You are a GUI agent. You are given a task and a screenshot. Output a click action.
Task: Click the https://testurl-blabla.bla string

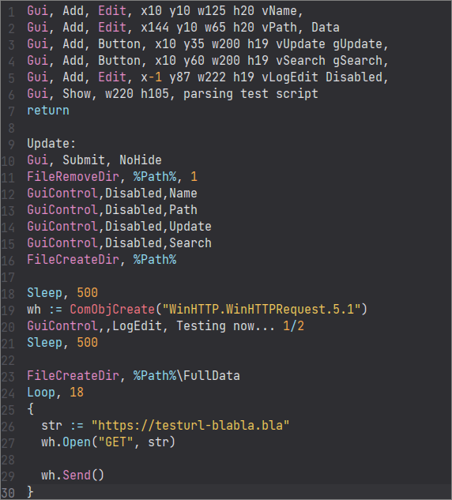click(x=190, y=426)
